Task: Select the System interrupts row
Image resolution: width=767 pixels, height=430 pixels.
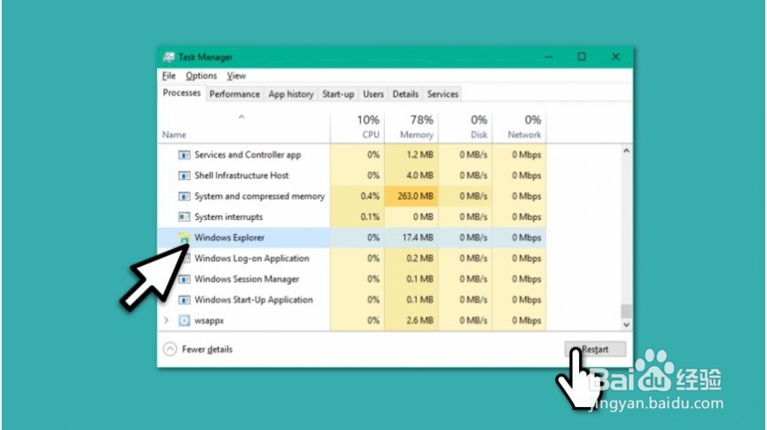Action: click(x=352, y=216)
